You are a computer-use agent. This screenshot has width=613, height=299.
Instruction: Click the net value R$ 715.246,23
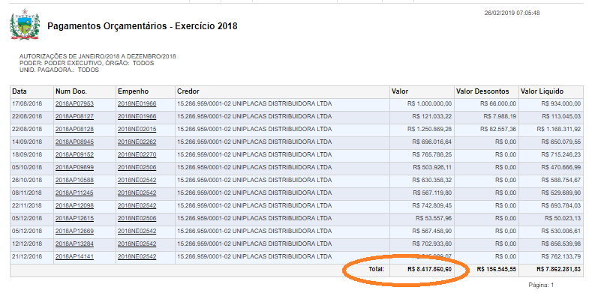coord(561,154)
